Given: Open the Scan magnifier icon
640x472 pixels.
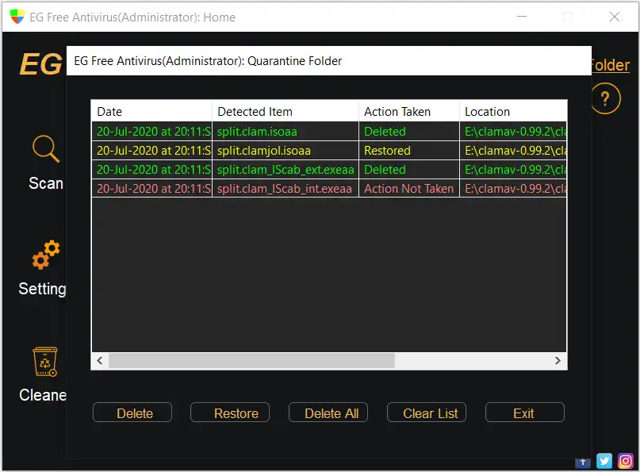Looking at the screenshot, I should pos(46,148).
